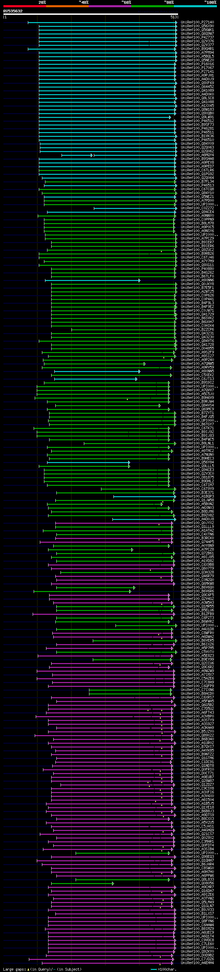Click the alignment bar for UniRef100_C6JT13

pos(96,379)
